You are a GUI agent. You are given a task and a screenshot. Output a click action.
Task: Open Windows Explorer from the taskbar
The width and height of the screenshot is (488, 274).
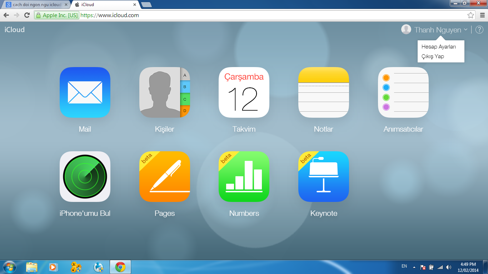[32, 267]
